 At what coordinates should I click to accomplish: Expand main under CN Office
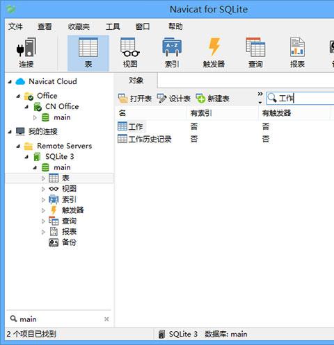35,117
